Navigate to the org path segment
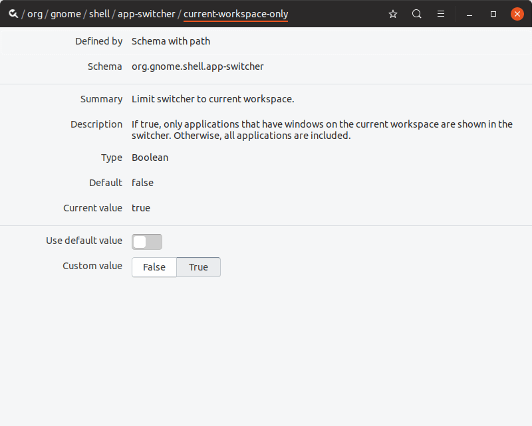The width and height of the screenshot is (532, 426). tap(35, 14)
